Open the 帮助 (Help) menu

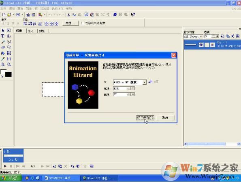click(69, 8)
